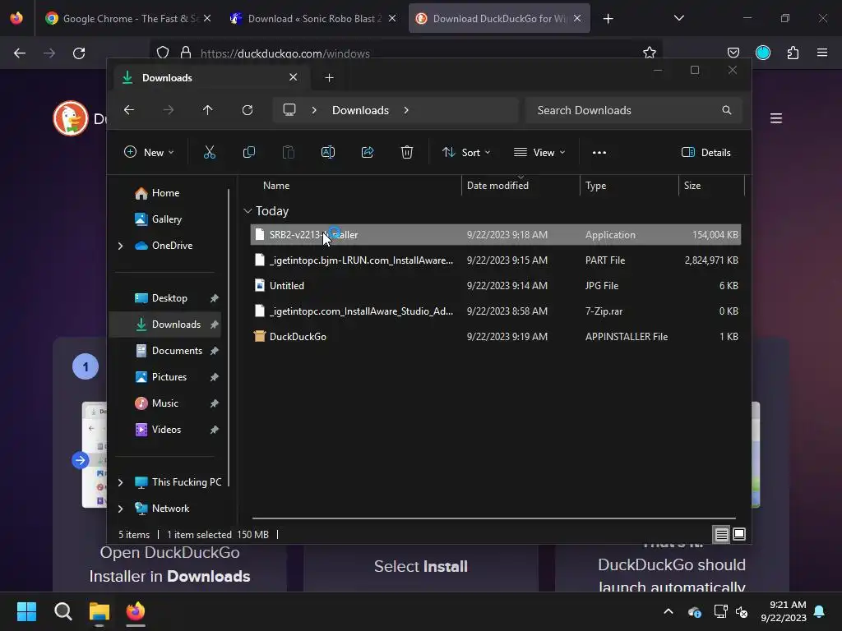Open Home in the navigation pane

pyautogui.click(x=165, y=193)
